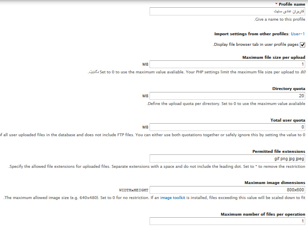Focus the Maximum file size per upload field
The image size is (308, 227).
click(x=227, y=64)
